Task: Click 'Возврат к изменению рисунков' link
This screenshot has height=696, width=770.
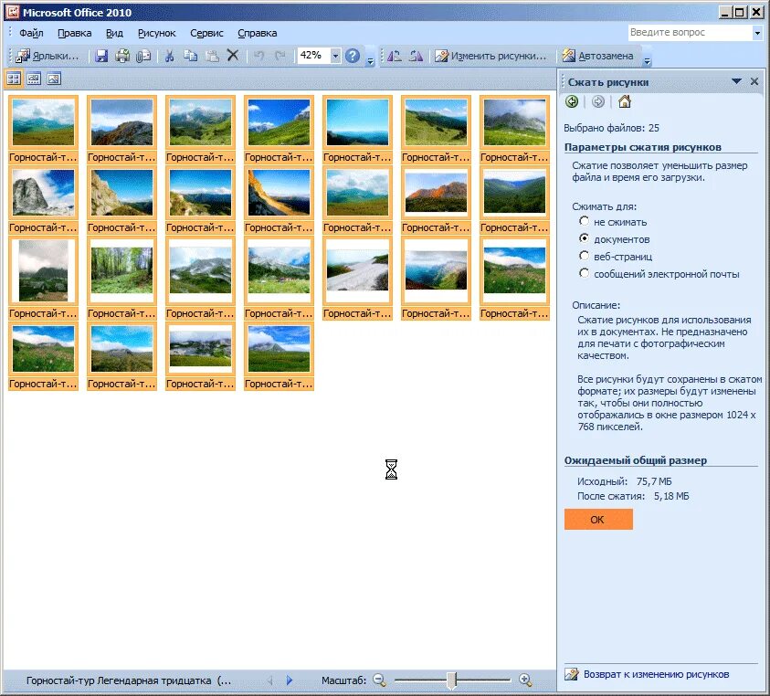Action: pyautogui.click(x=656, y=674)
